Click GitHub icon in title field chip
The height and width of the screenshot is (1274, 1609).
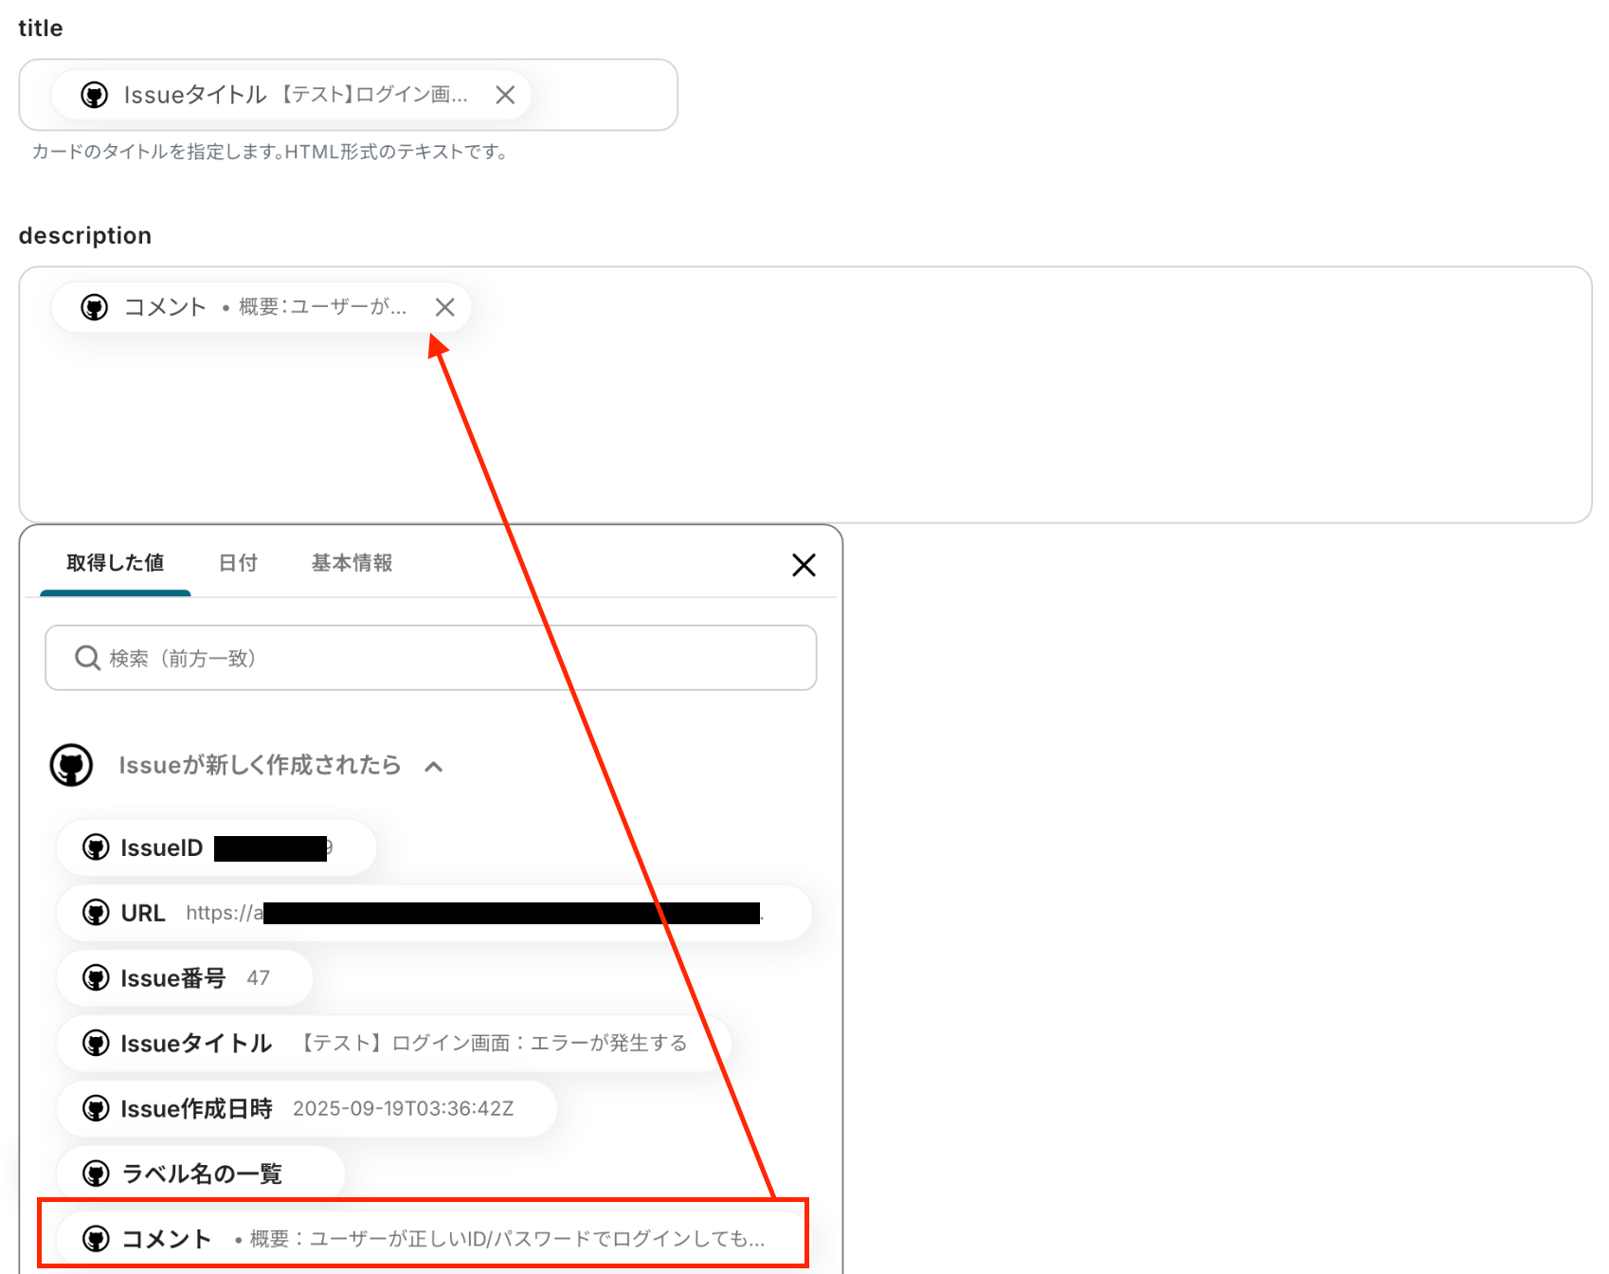95,95
